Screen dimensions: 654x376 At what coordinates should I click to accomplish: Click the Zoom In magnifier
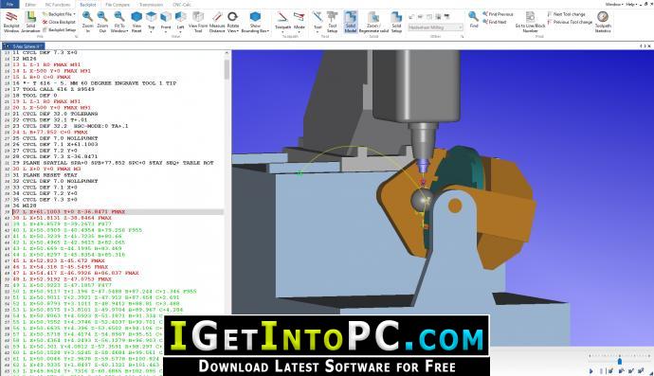[87, 22]
